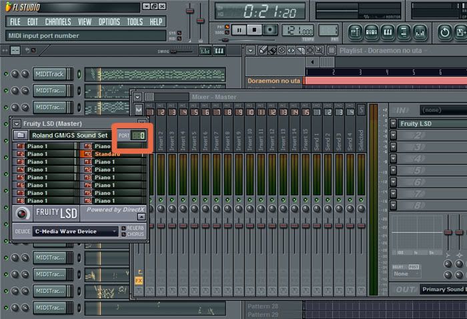Open the Fruity LSD window options arrow

coord(17,123)
